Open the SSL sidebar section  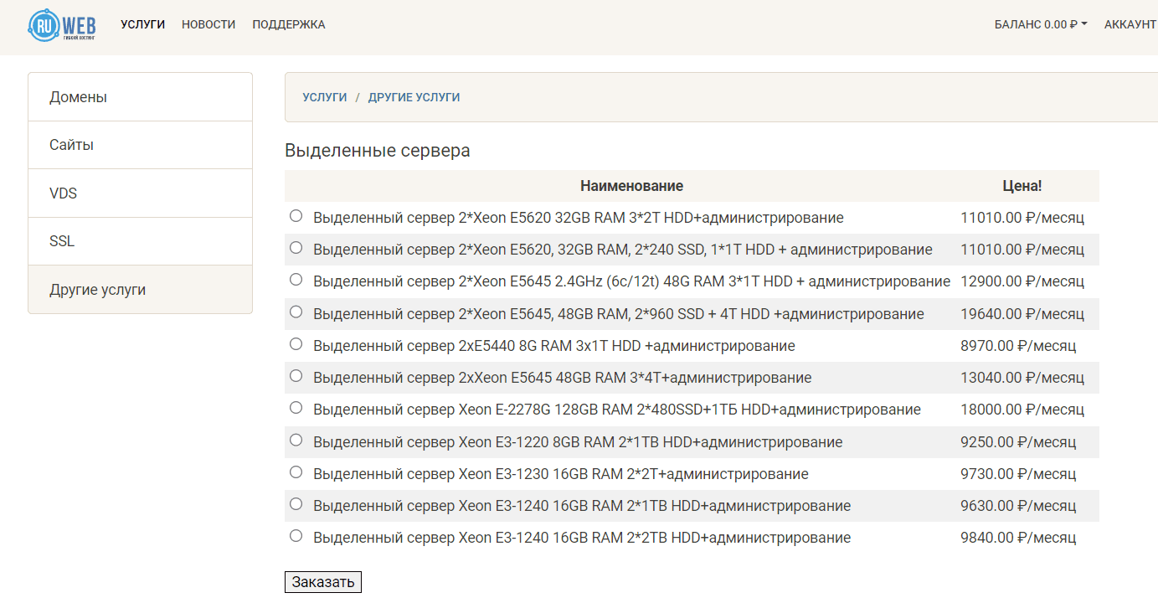[63, 240]
